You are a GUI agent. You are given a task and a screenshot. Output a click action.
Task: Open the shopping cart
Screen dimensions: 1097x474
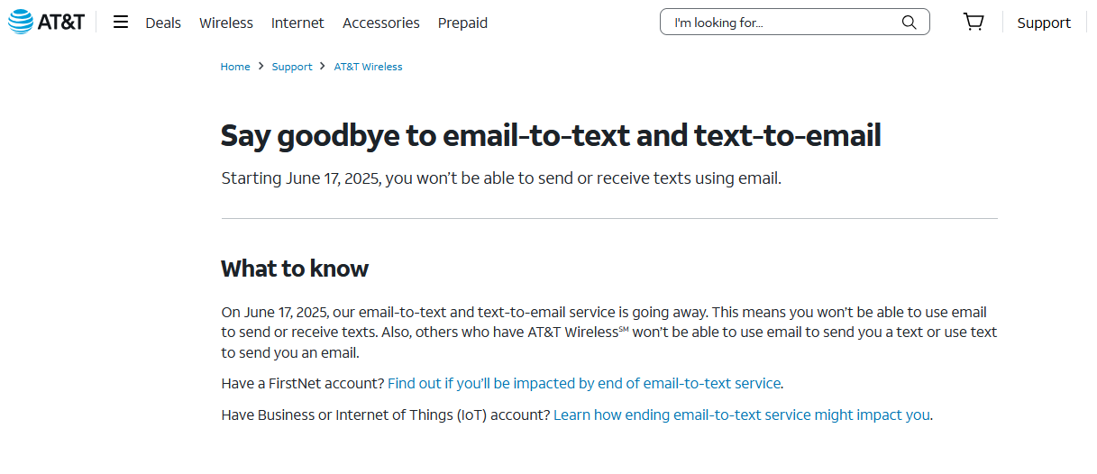point(974,23)
